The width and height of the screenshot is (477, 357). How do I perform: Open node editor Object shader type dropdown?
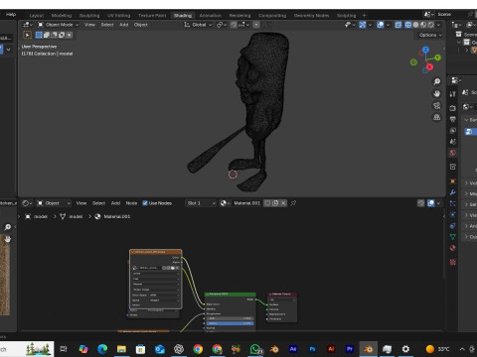point(54,203)
